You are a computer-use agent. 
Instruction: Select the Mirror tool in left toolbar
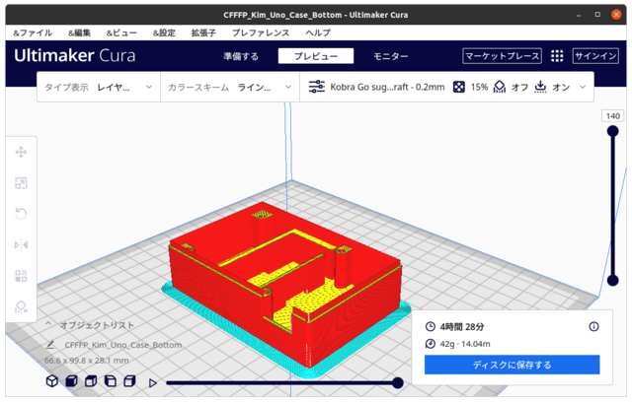pos(21,244)
